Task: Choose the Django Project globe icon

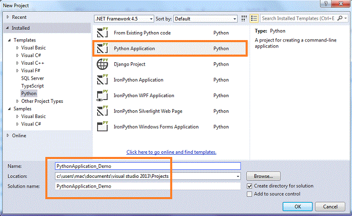Action: tap(102, 64)
